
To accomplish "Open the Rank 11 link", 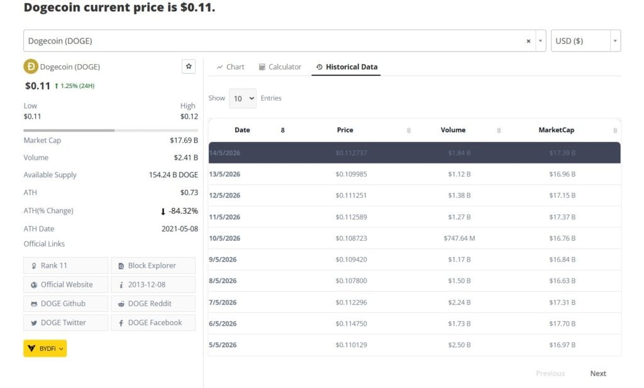I will pos(65,265).
